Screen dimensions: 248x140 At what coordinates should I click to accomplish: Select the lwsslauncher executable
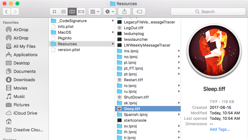(x=148, y=39)
